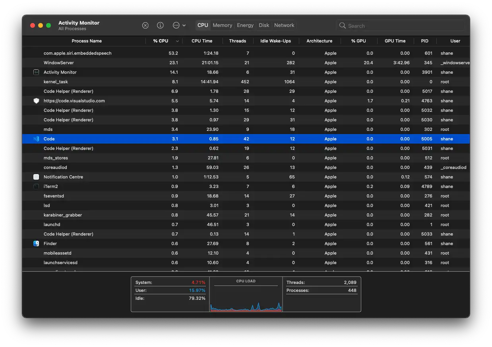Click the System 4.71% value
The image size is (492, 347).
(198, 282)
